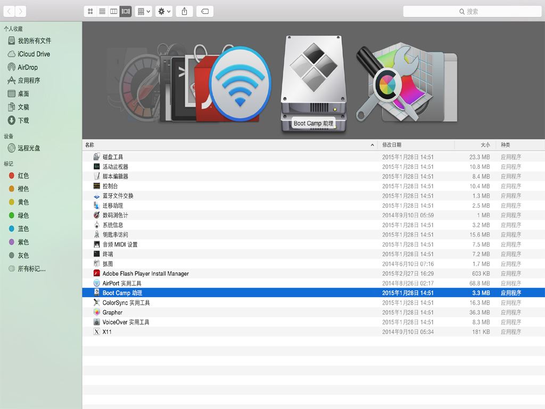
Task: Sort by 名称 column header
Action: 230,145
